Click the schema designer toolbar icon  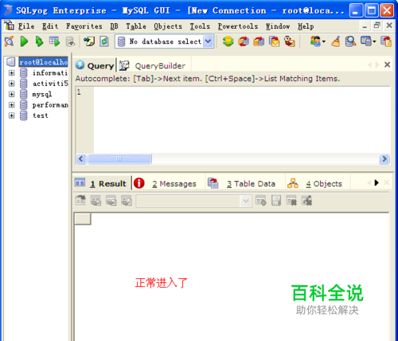point(366,41)
